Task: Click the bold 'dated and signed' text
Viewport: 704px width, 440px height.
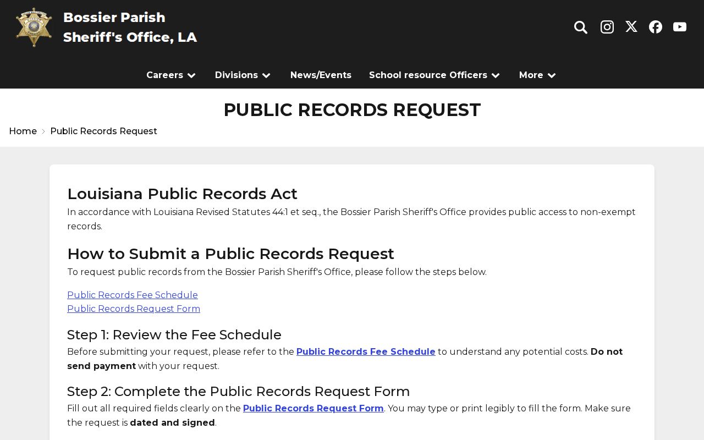Action: click(x=172, y=423)
